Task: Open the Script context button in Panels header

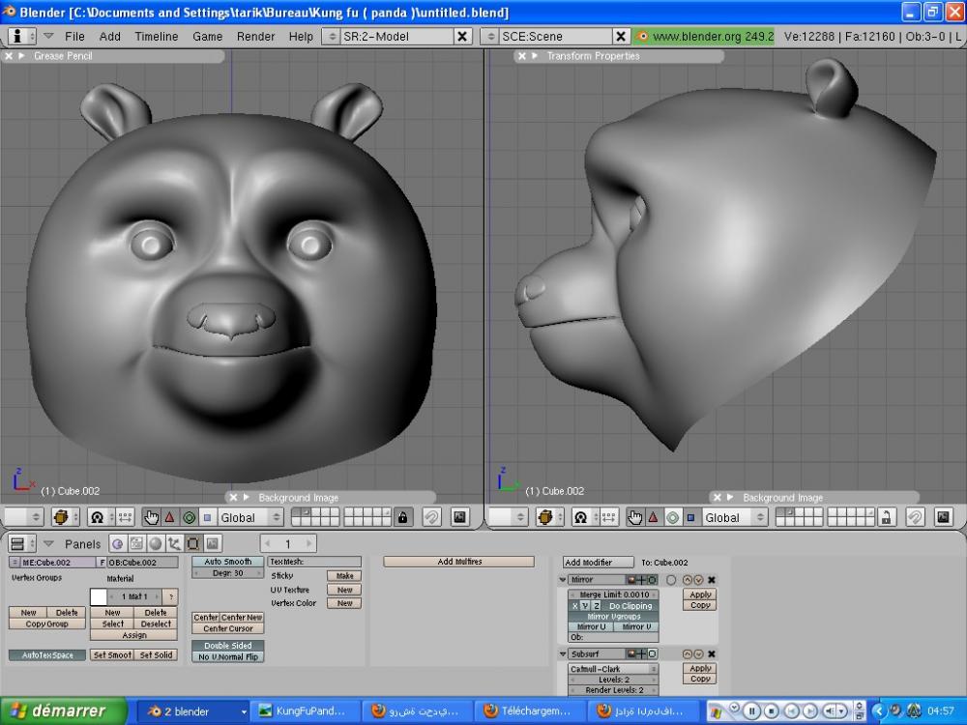Action: pos(136,543)
